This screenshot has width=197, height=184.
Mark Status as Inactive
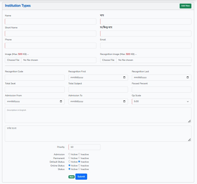click(x=79, y=169)
